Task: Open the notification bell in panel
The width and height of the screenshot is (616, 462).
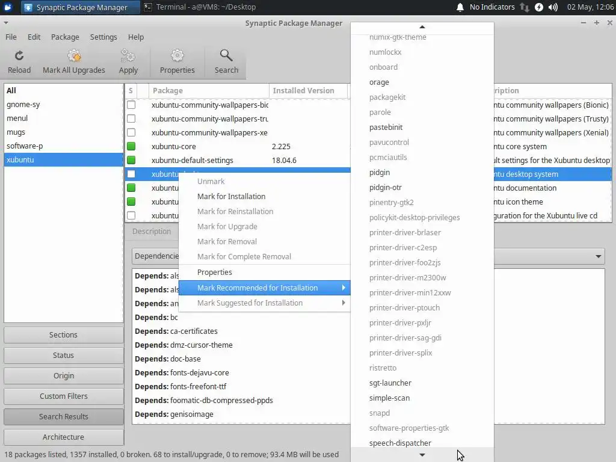Action: [460, 7]
